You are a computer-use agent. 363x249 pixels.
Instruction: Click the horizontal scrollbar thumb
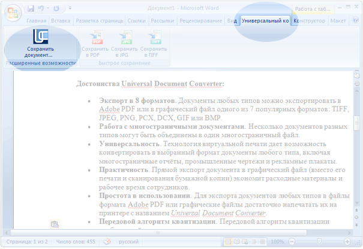coord(158,232)
